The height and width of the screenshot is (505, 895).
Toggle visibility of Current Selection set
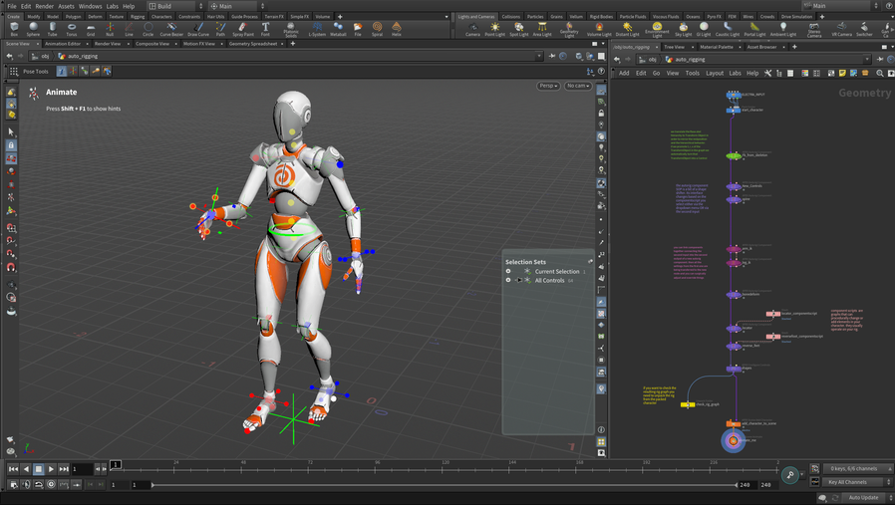click(x=508, y=271)
